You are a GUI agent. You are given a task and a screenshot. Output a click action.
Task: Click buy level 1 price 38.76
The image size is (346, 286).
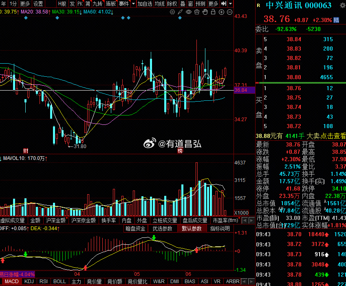[294, 89]
